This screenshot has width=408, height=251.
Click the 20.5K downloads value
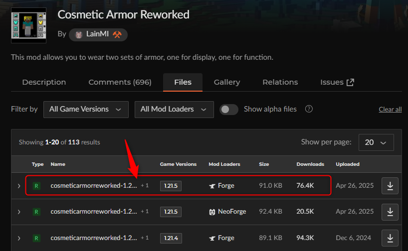point(305,212)
